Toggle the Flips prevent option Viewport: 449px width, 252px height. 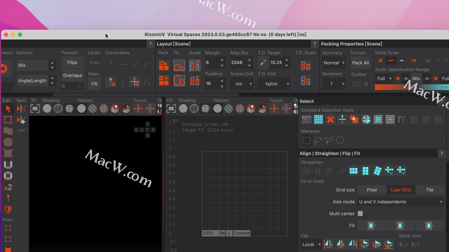pos(72,62)
